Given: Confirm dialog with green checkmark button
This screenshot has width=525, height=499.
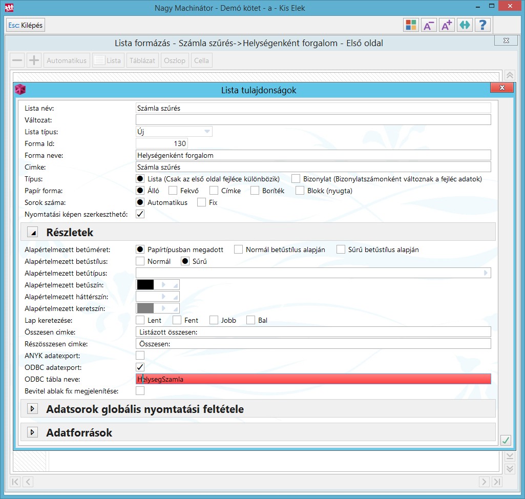Looking at the screenshot, I should 506,440.
